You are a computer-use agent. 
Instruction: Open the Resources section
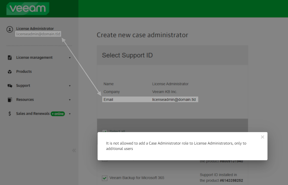[25, 100]
